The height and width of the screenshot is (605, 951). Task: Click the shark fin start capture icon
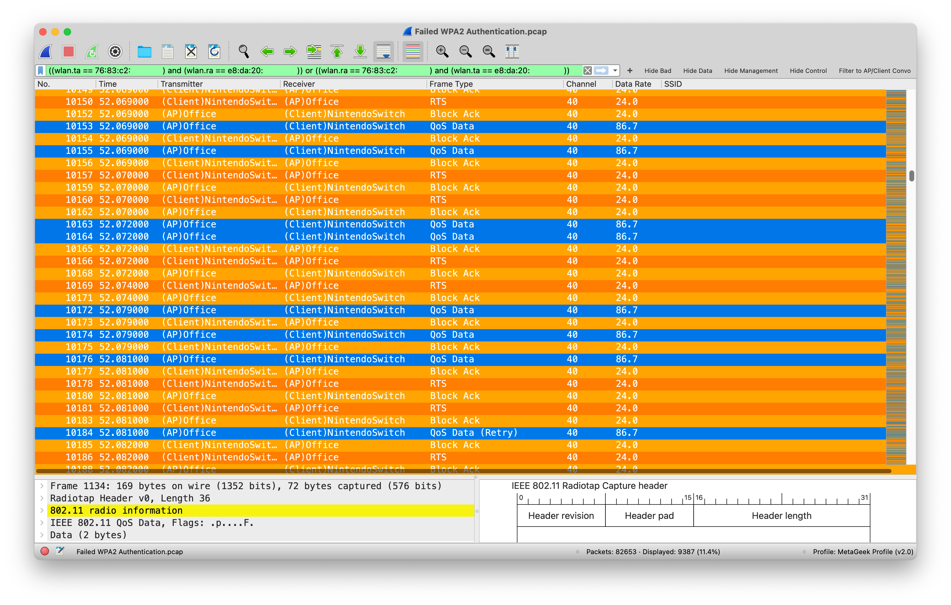[46, 51]
